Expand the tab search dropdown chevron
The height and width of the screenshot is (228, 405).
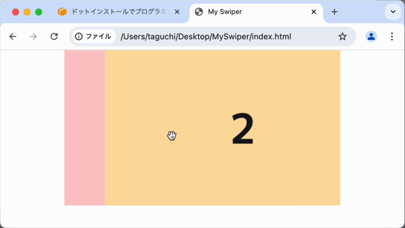pos(393,11)
